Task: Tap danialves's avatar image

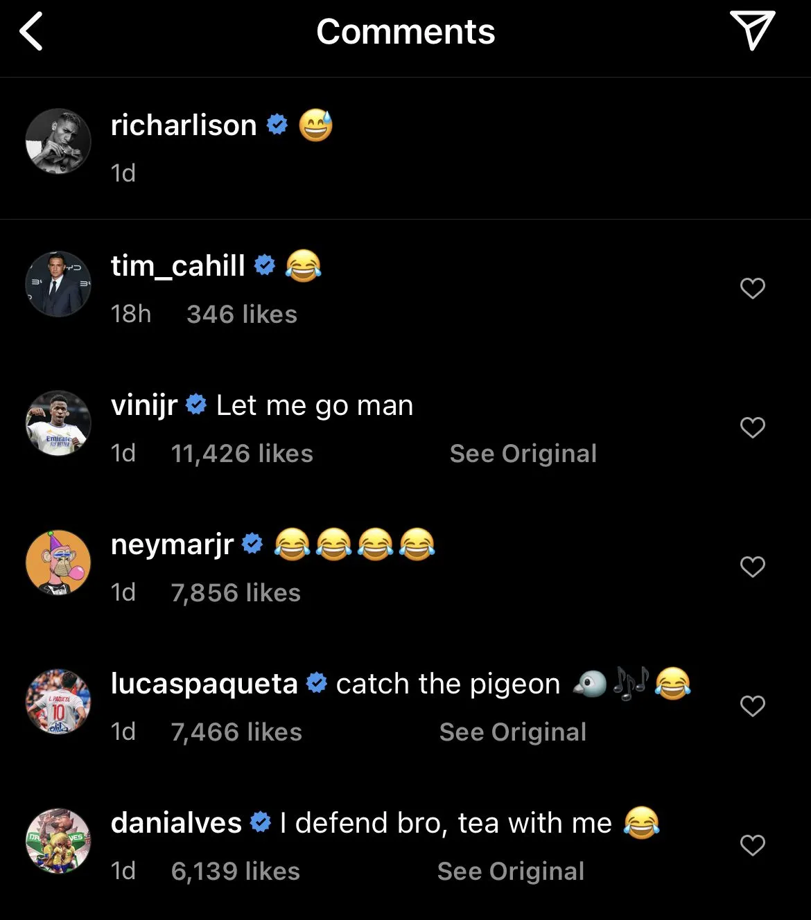Action: [x=58, y=841]
